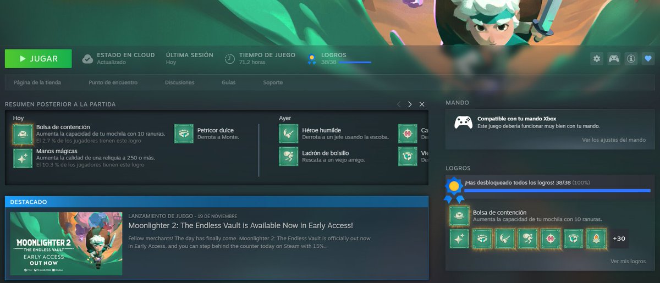This screenshot has height=283, width=660.
Task: Click the campfire flame icon in Logros row
Action: tap(596, 239)
